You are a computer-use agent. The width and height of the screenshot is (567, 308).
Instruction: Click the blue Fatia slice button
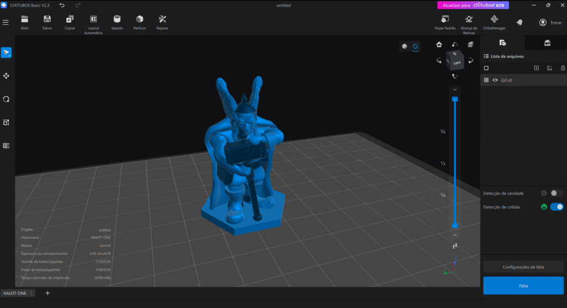(x=523, y=286)
